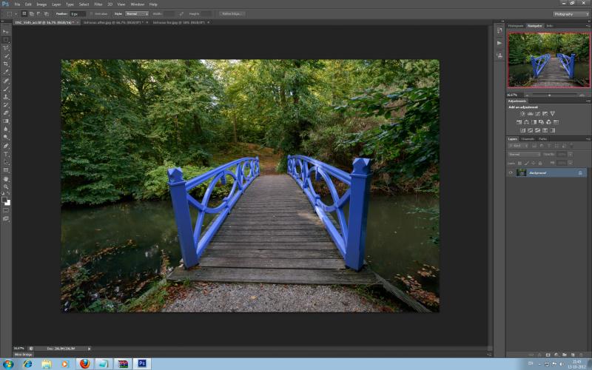Add a Curves adjustment

[x=538, y=114]
